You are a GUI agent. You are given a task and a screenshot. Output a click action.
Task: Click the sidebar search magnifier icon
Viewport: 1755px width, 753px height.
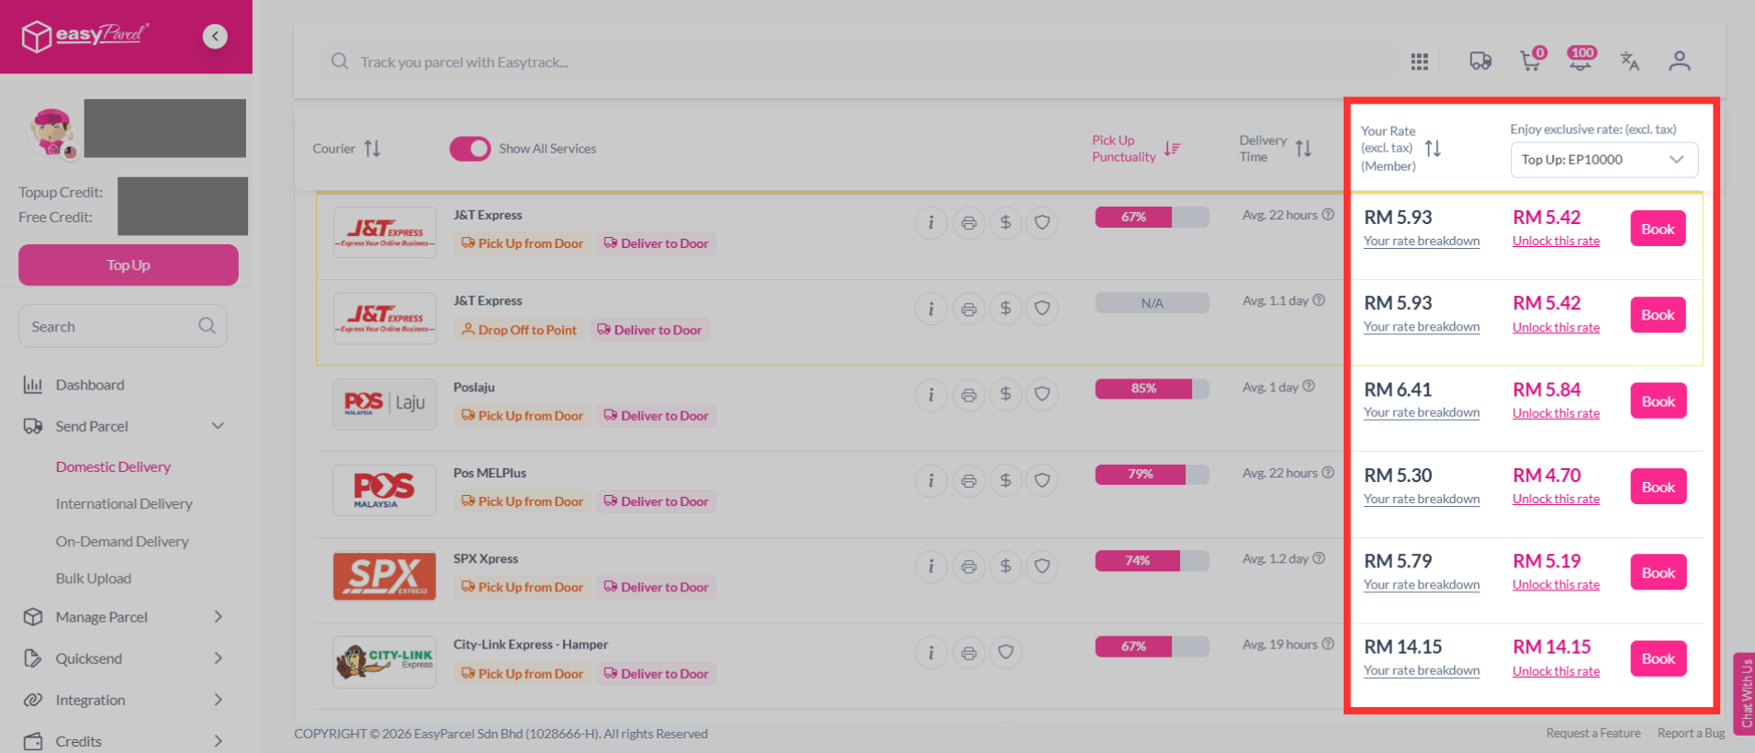pyautogui.click(x=207, y=326)
